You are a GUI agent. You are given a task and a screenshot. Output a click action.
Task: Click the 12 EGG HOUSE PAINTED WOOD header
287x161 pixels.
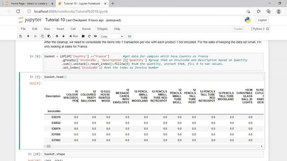(x=104, y=96)
